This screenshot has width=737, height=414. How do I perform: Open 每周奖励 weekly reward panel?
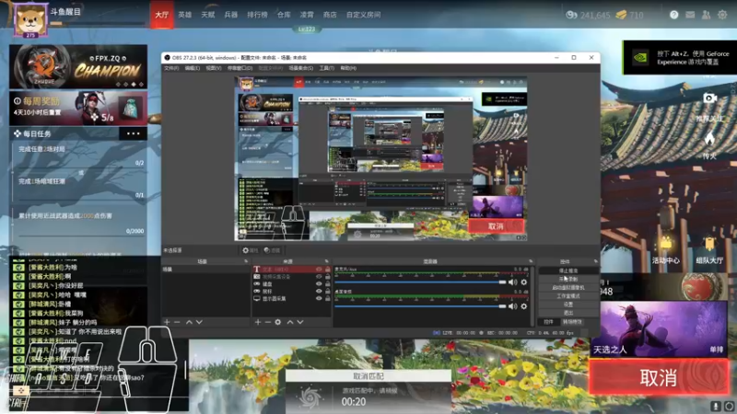[x=78, y=109]
